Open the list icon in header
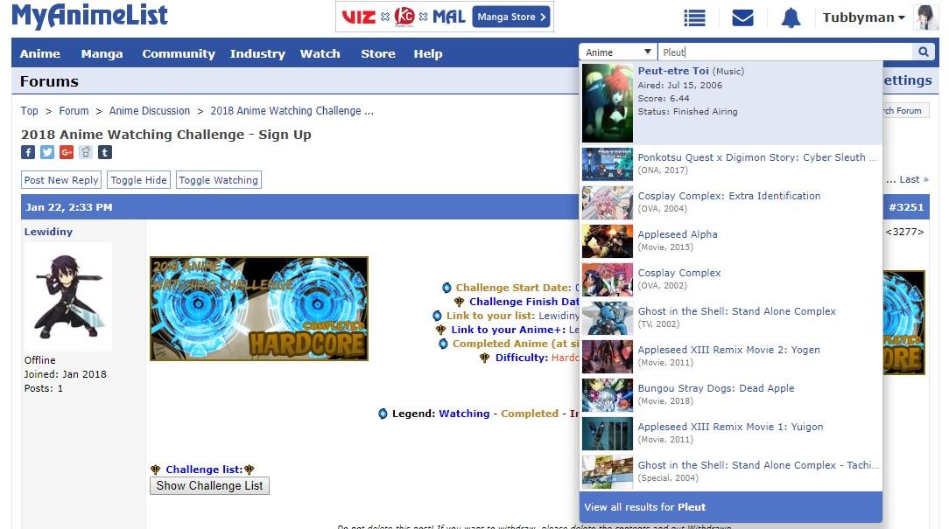The height and width of the screenshot is (529, 949). [694, 17]
